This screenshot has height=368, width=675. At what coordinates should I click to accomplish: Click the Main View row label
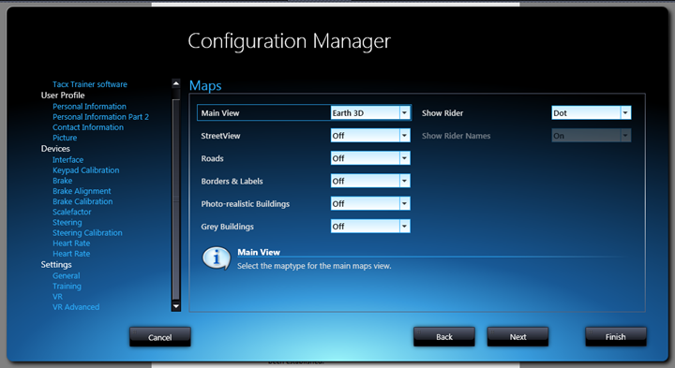pyautogui.click(x=220, y=113)
